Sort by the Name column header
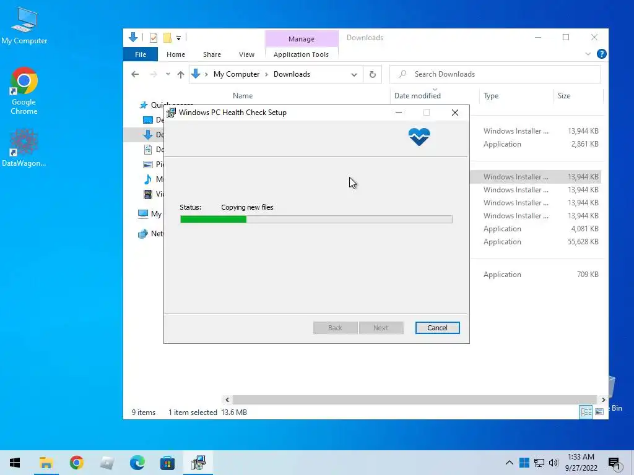 click(x=243, y=96)
